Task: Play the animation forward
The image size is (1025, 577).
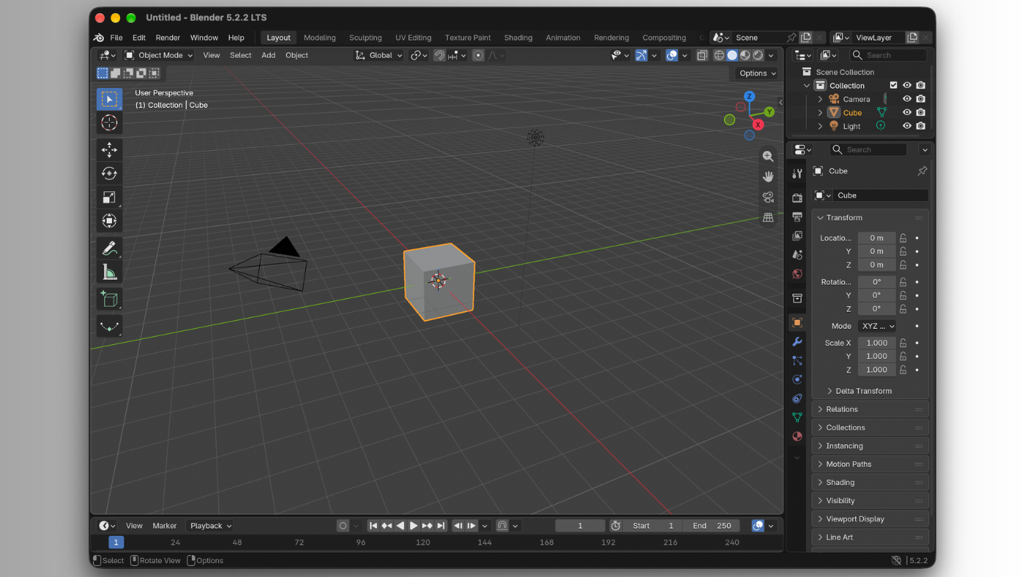Action: tap(414, 526)
